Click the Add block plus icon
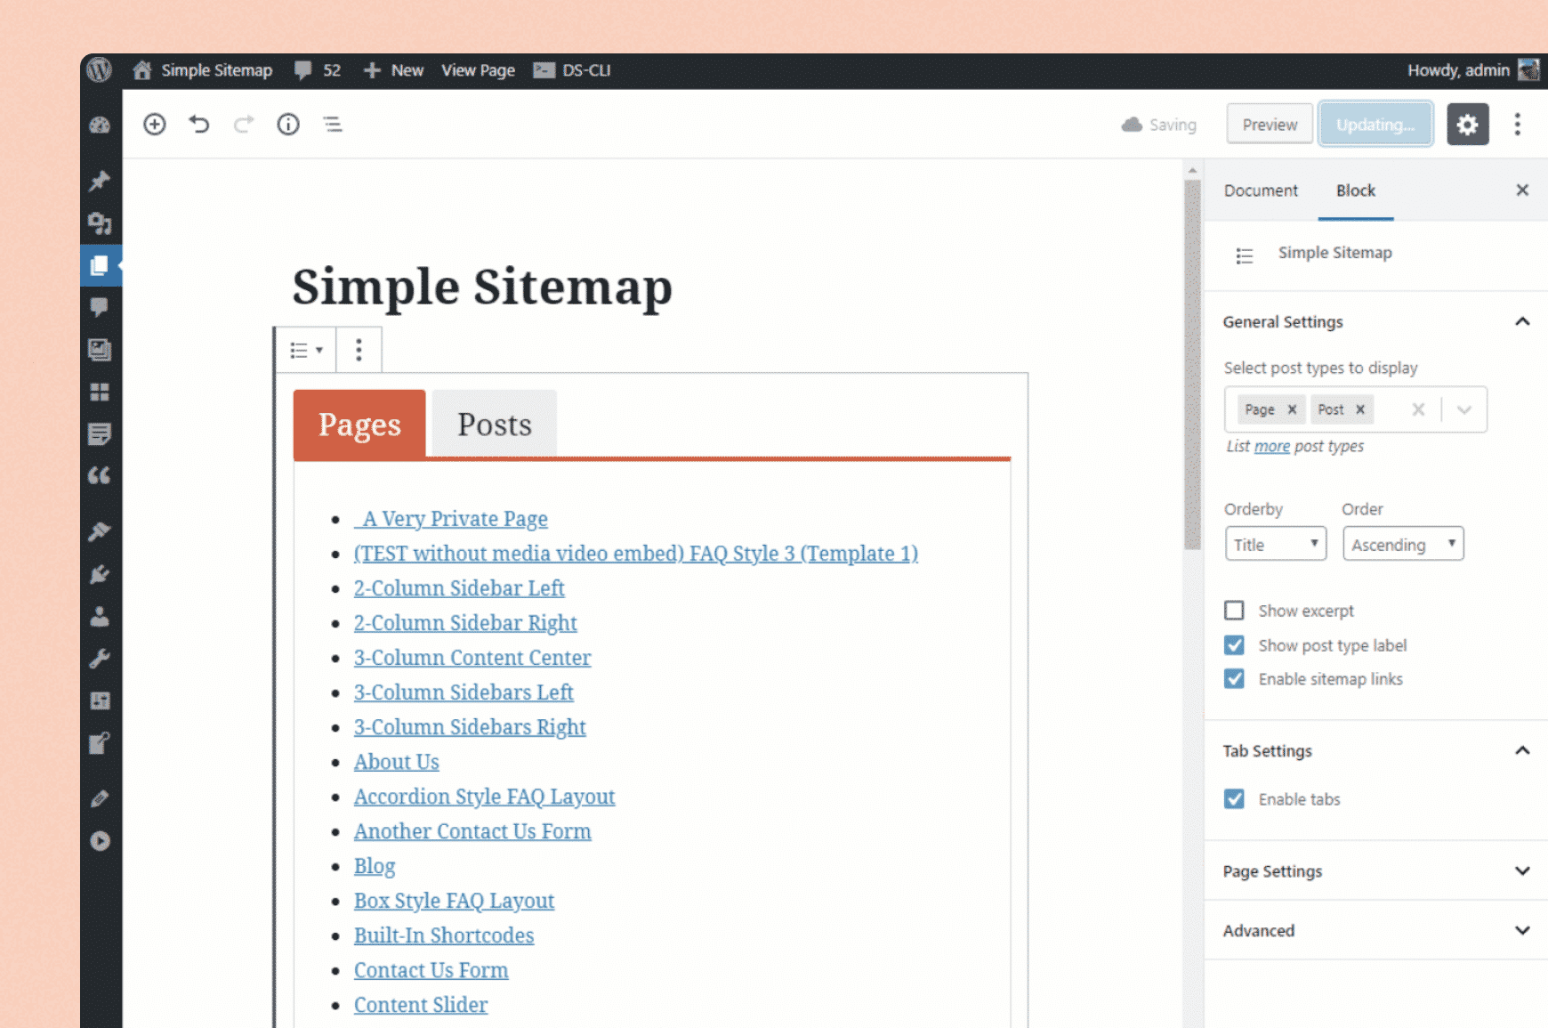This screenshot has width=1548, height=1028. click(155, 125)
